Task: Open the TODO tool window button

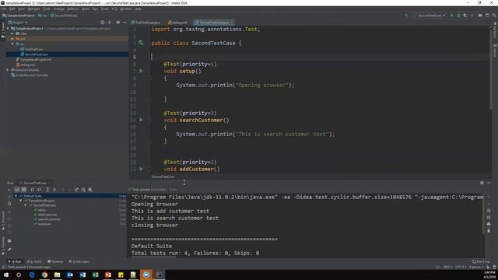Action: 34,261
